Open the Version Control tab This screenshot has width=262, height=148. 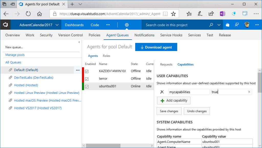71,35
